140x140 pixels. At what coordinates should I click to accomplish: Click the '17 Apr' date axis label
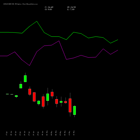coord(6,133)
